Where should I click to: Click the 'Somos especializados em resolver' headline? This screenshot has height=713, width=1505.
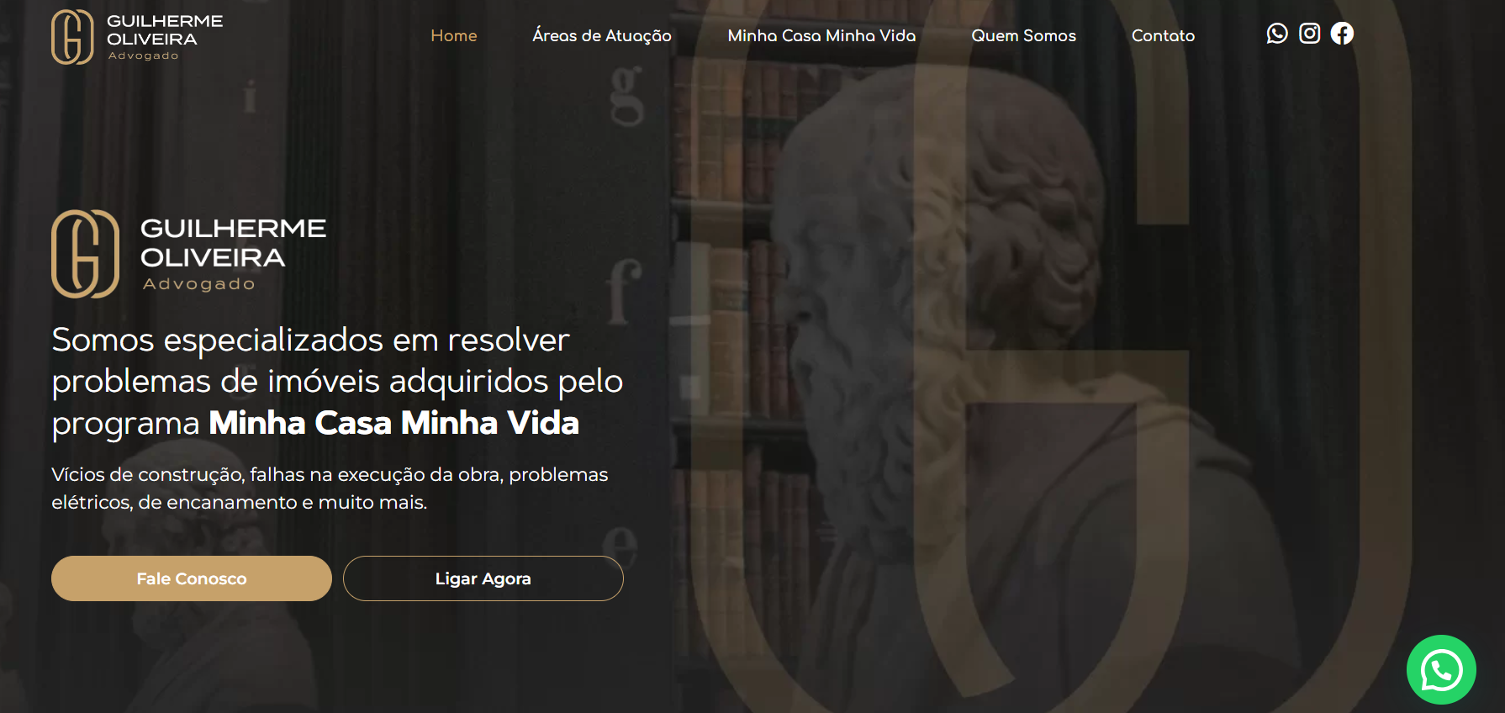click(x=311, y=340)
